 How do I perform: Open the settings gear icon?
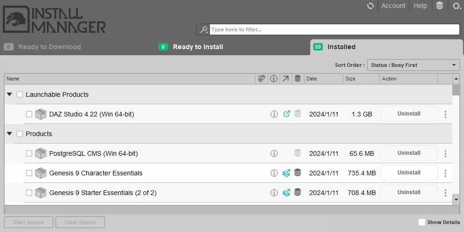[456, 6]
